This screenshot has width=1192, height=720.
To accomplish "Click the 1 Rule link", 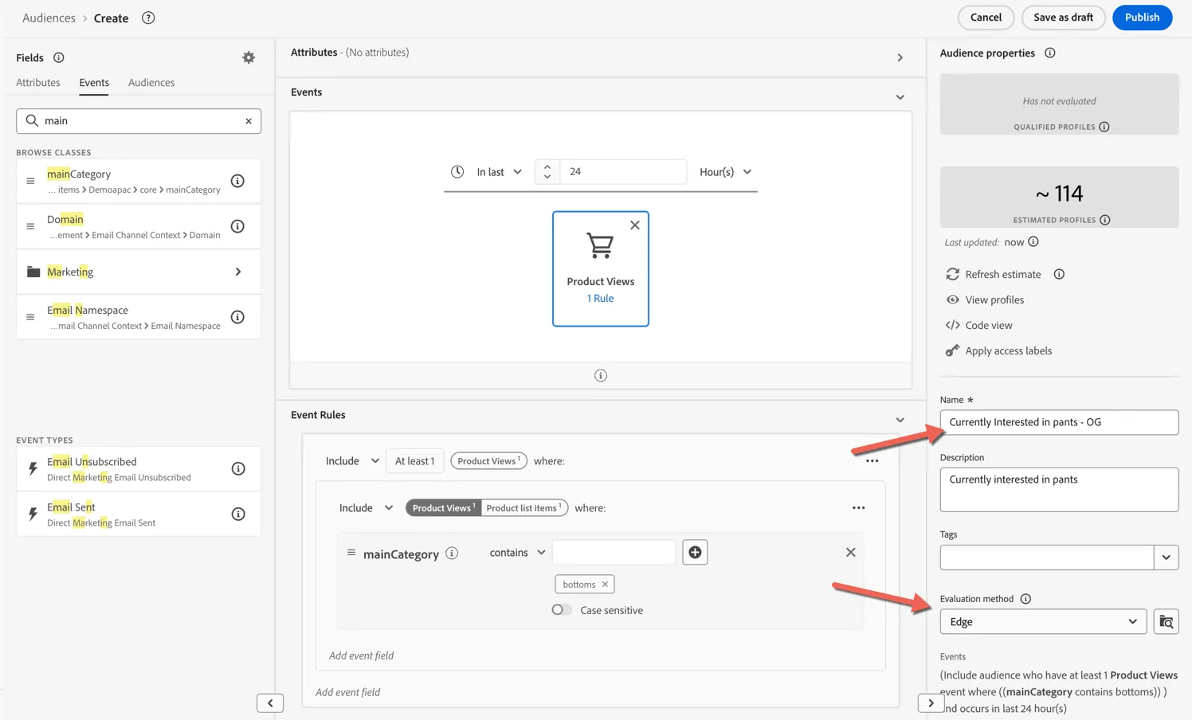I will pyautogui.click(x=600, y=299).
